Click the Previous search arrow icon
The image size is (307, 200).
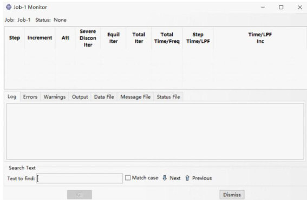tap(187, 178)
